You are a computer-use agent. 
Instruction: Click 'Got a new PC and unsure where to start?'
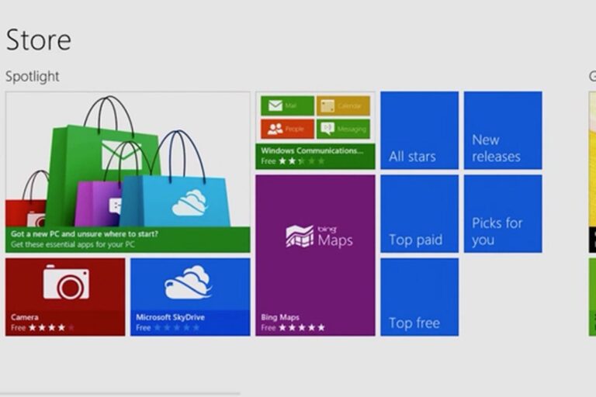[85, 234]
